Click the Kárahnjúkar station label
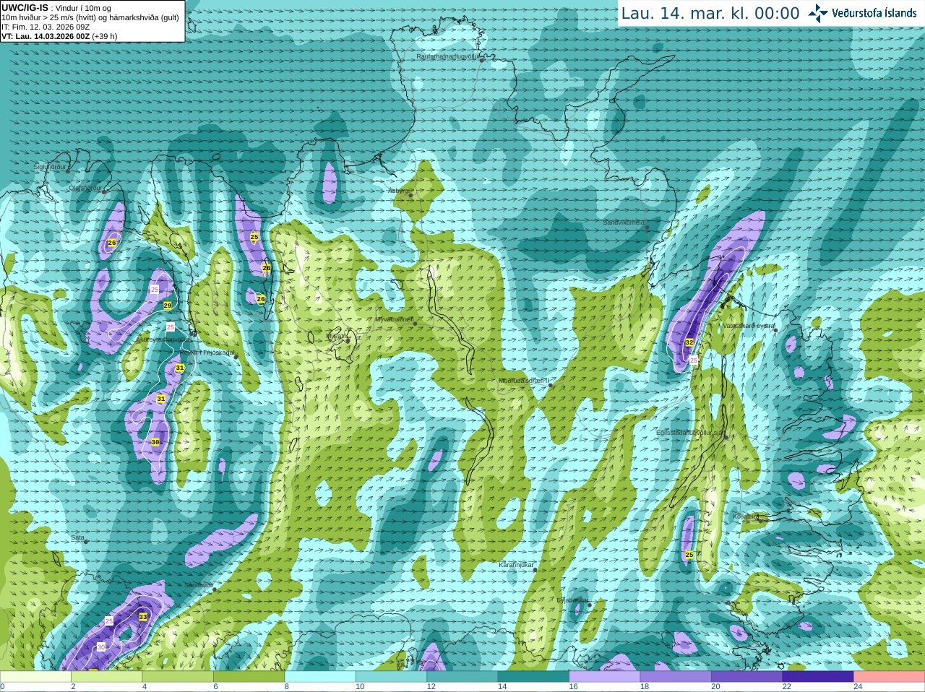The width and height of the screenshot is (925, 692). (x=516, y=565)
